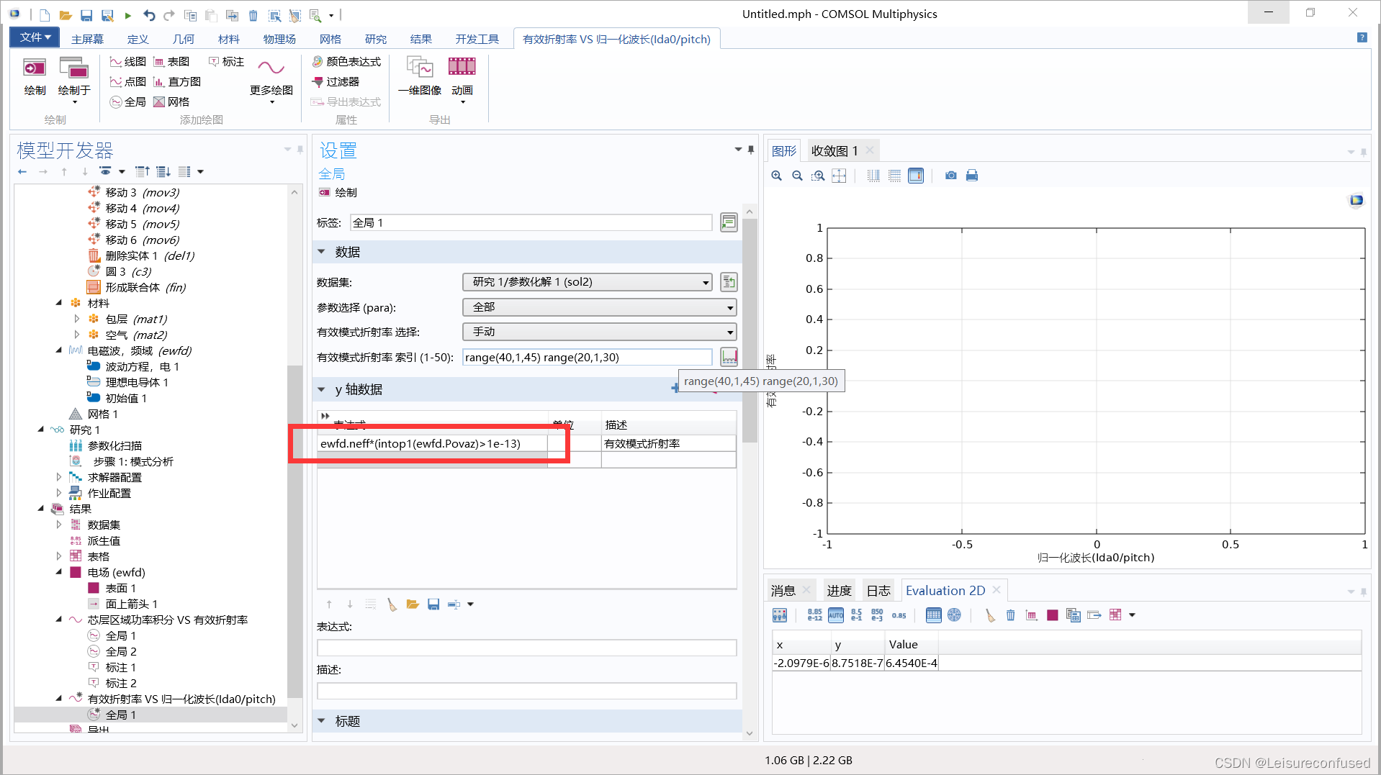
Task: Switch to the 几何 geometry tab
Action: click(x=183, y=39)
